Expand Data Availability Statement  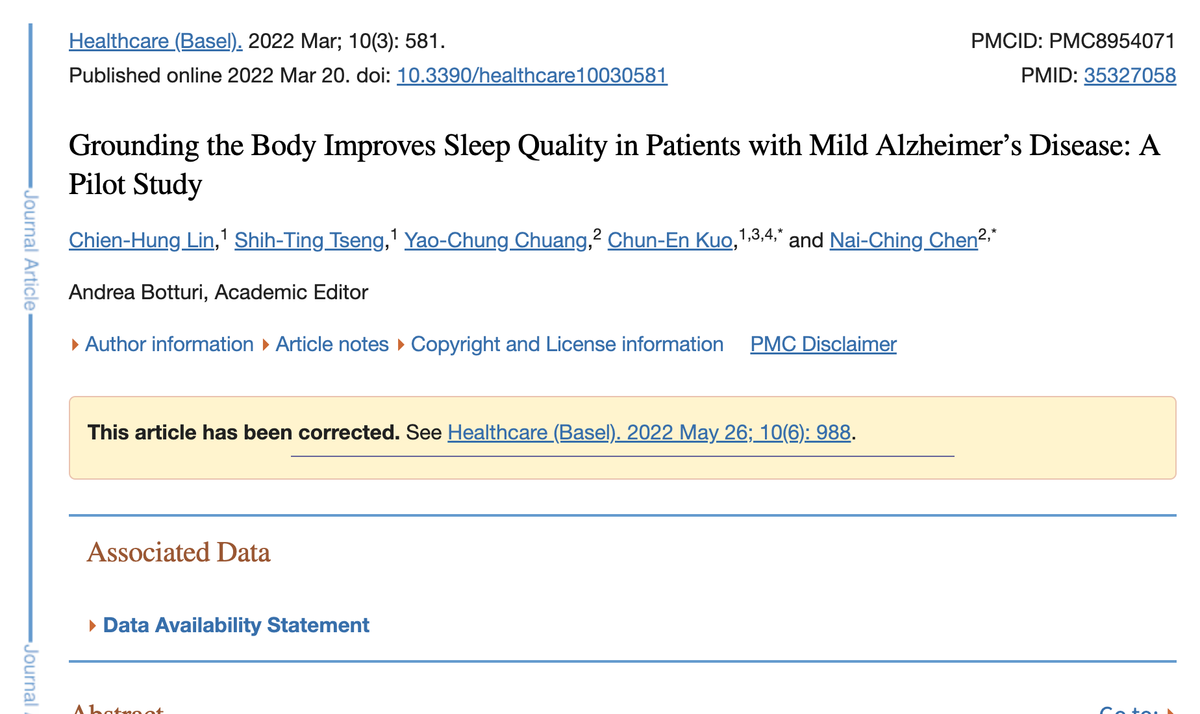tap(235, 625)
